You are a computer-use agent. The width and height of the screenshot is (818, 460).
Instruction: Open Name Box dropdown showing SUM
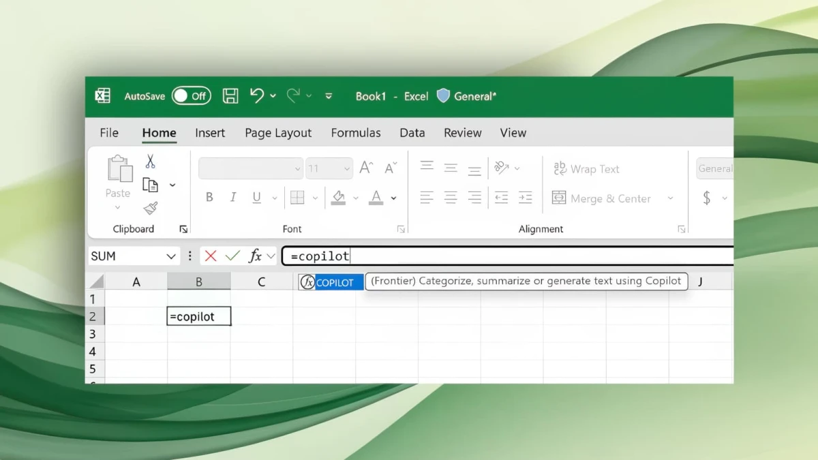(171, 256)
